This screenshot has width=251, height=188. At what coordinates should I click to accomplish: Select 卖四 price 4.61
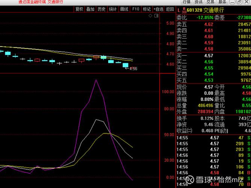click(x=209, y=30)
